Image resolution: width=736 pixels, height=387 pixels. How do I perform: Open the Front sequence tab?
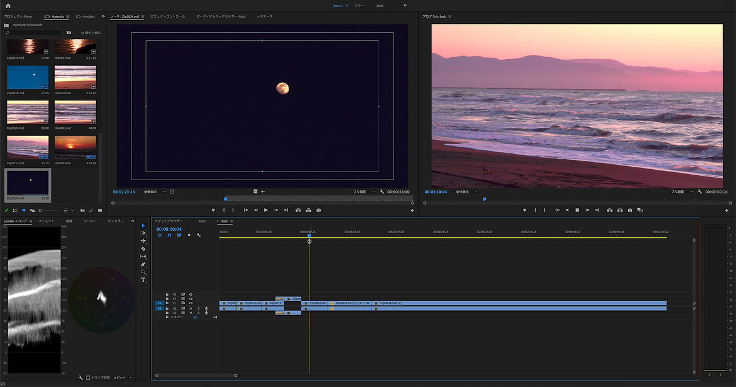tap(202, 221)
